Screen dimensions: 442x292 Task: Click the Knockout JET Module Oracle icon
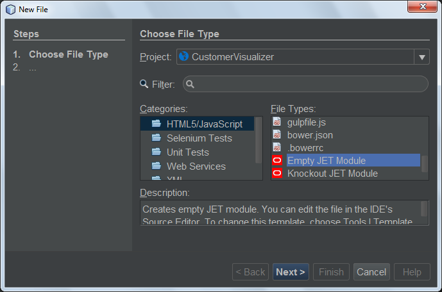pyautogui.click(x=277, y=174)
